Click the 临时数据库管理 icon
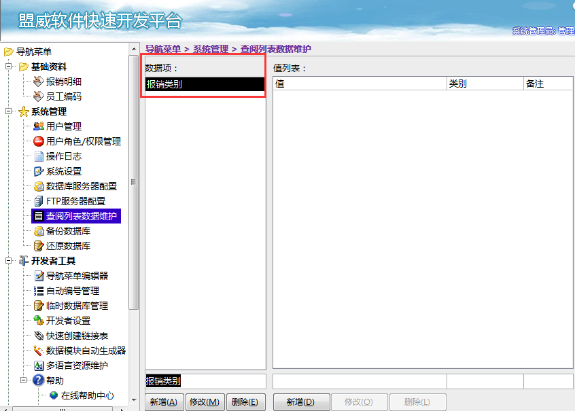 point(39,306)
